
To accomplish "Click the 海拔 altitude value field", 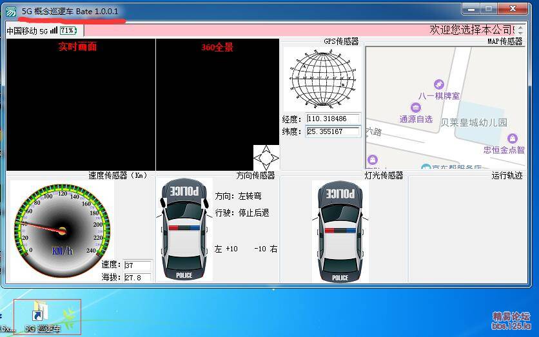I will pos(137,278).
